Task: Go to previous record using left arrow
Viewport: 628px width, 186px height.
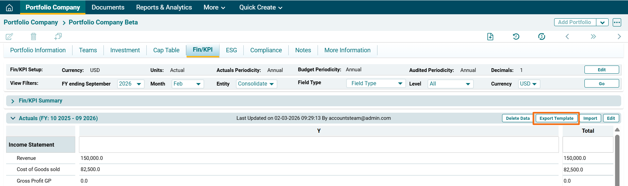Action: tap(567, 37)
